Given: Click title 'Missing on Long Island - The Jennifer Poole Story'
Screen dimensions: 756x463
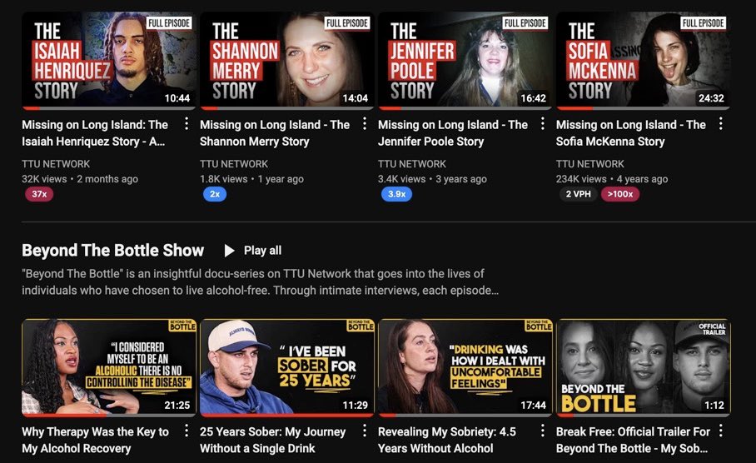Looking at the screenshot, I should tap(453, 133).
